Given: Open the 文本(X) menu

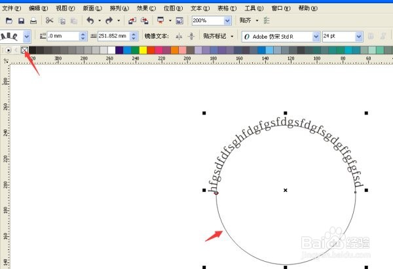Looking at the screenshot, I should [200, 9].
